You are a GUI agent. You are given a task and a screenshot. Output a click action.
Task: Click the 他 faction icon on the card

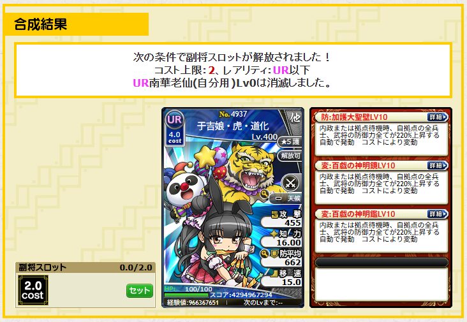pyautogui.click(x=295, y=118)
